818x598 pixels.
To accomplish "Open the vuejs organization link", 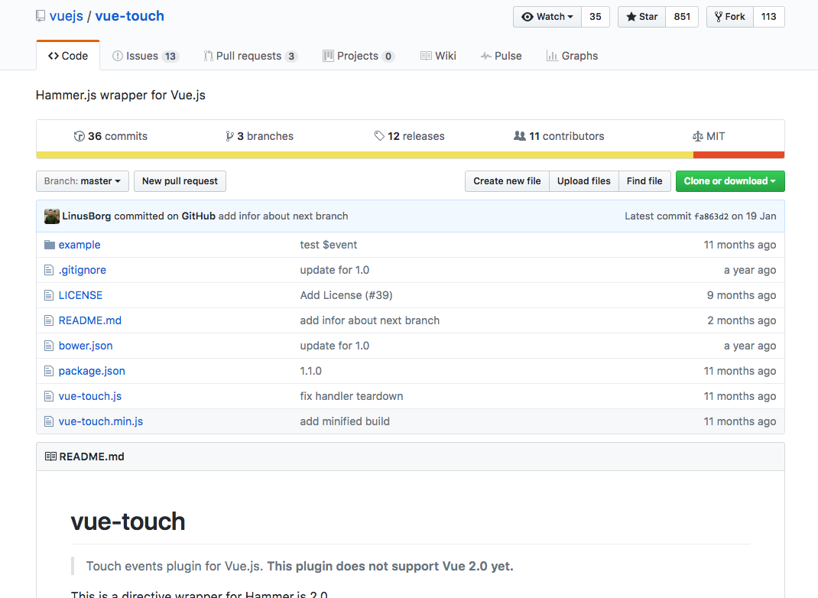I will (x=67, y=16).
